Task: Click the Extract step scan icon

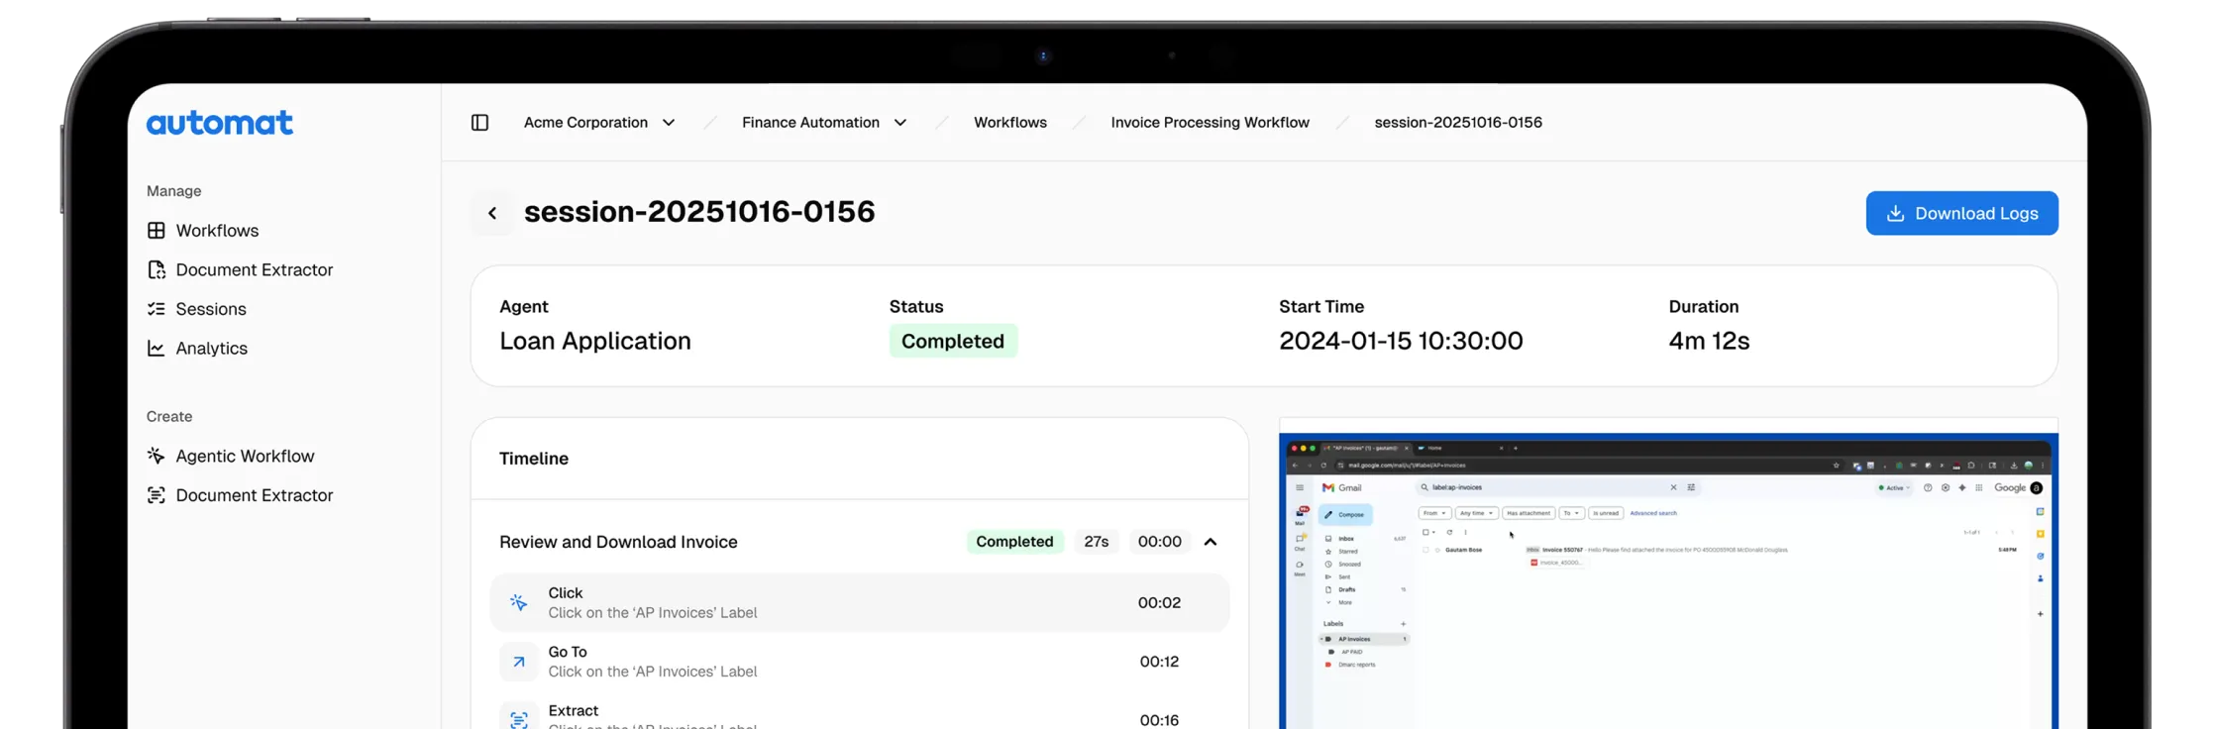Action: (518, 718)
